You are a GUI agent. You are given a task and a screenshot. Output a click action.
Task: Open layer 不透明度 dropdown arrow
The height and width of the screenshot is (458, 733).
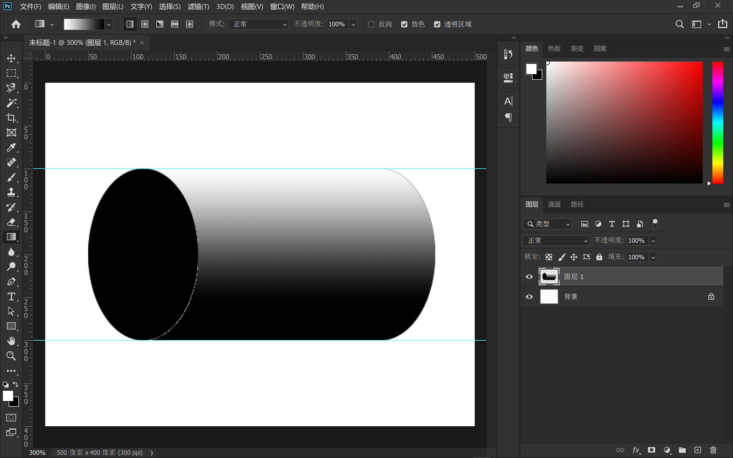[x=653, y=240]
